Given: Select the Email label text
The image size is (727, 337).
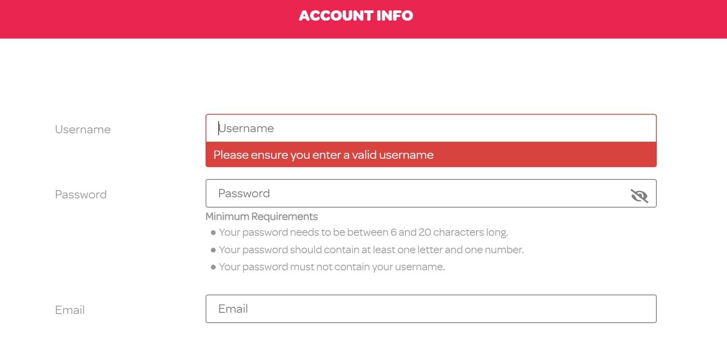Looking at the screenshot, I should [69, 310].
